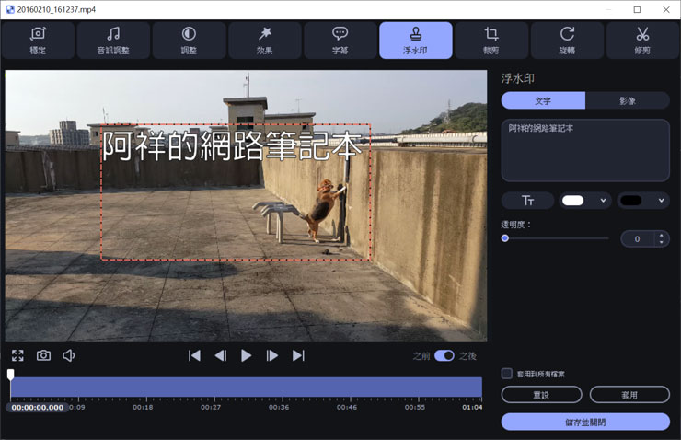Image resolution: width=681 pixels, height=440 pixels.
Task: Click the 透明度 transparency slider handle
Action: click(504, 238)
